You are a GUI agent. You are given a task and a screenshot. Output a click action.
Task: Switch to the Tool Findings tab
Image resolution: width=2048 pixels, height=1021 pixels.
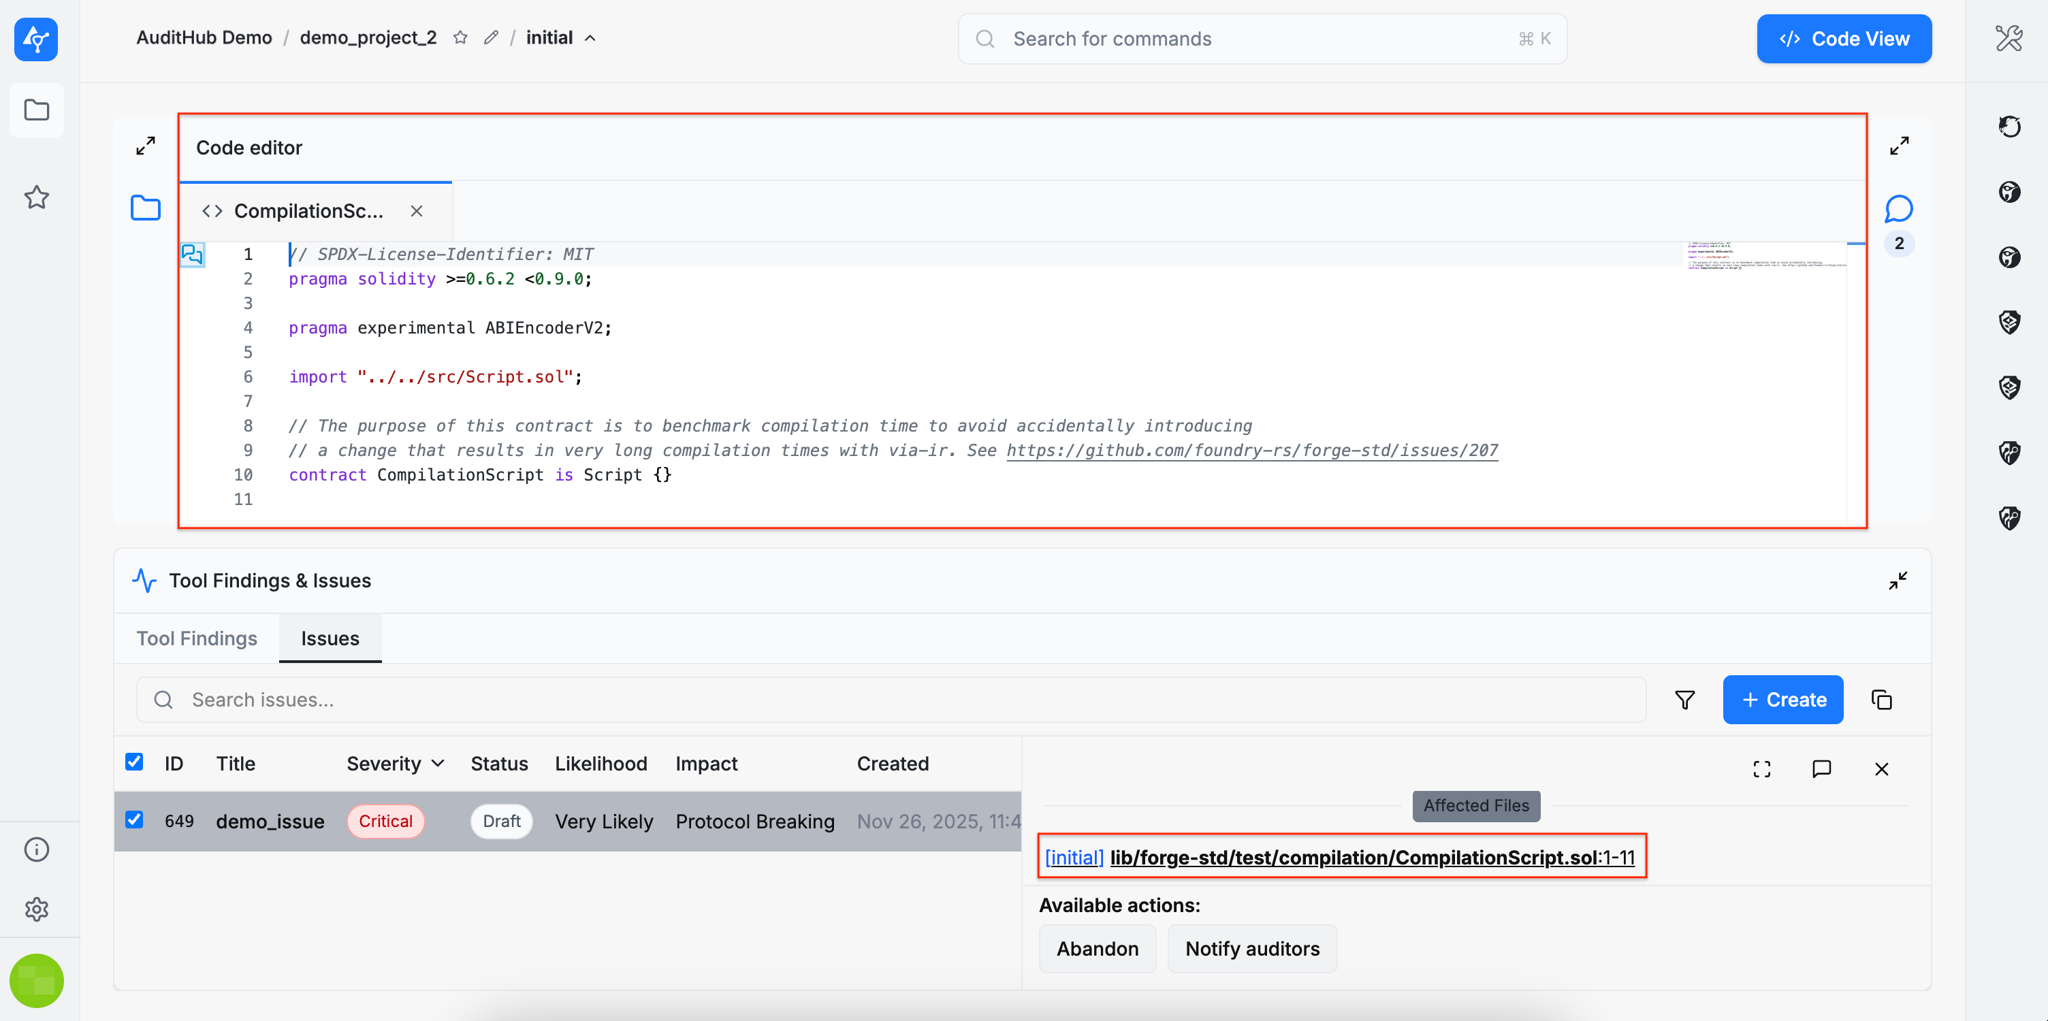[196, 638]
